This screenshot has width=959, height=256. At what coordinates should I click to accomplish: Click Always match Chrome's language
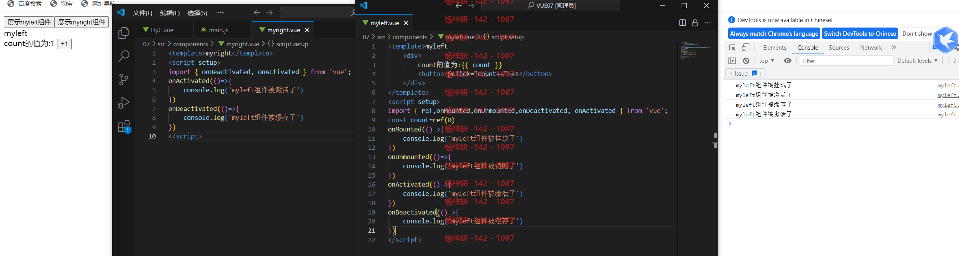tap(774, 33)
